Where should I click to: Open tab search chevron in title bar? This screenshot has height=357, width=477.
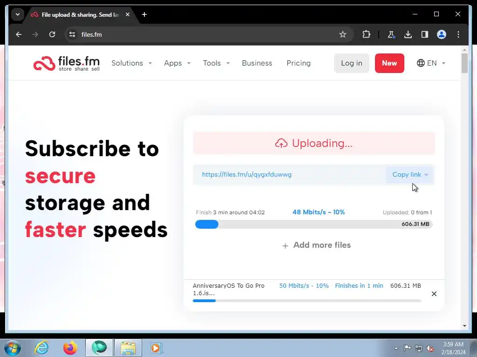coord(18,14)
